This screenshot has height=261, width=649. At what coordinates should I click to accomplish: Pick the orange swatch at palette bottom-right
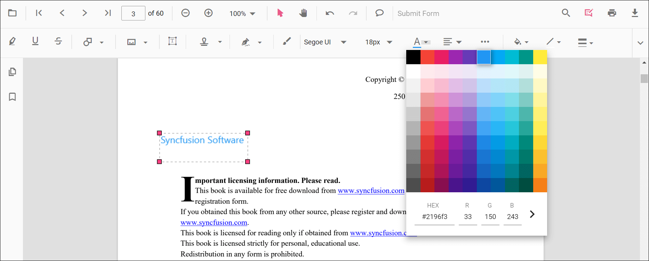pyautogui.click(x=540, y=185)
